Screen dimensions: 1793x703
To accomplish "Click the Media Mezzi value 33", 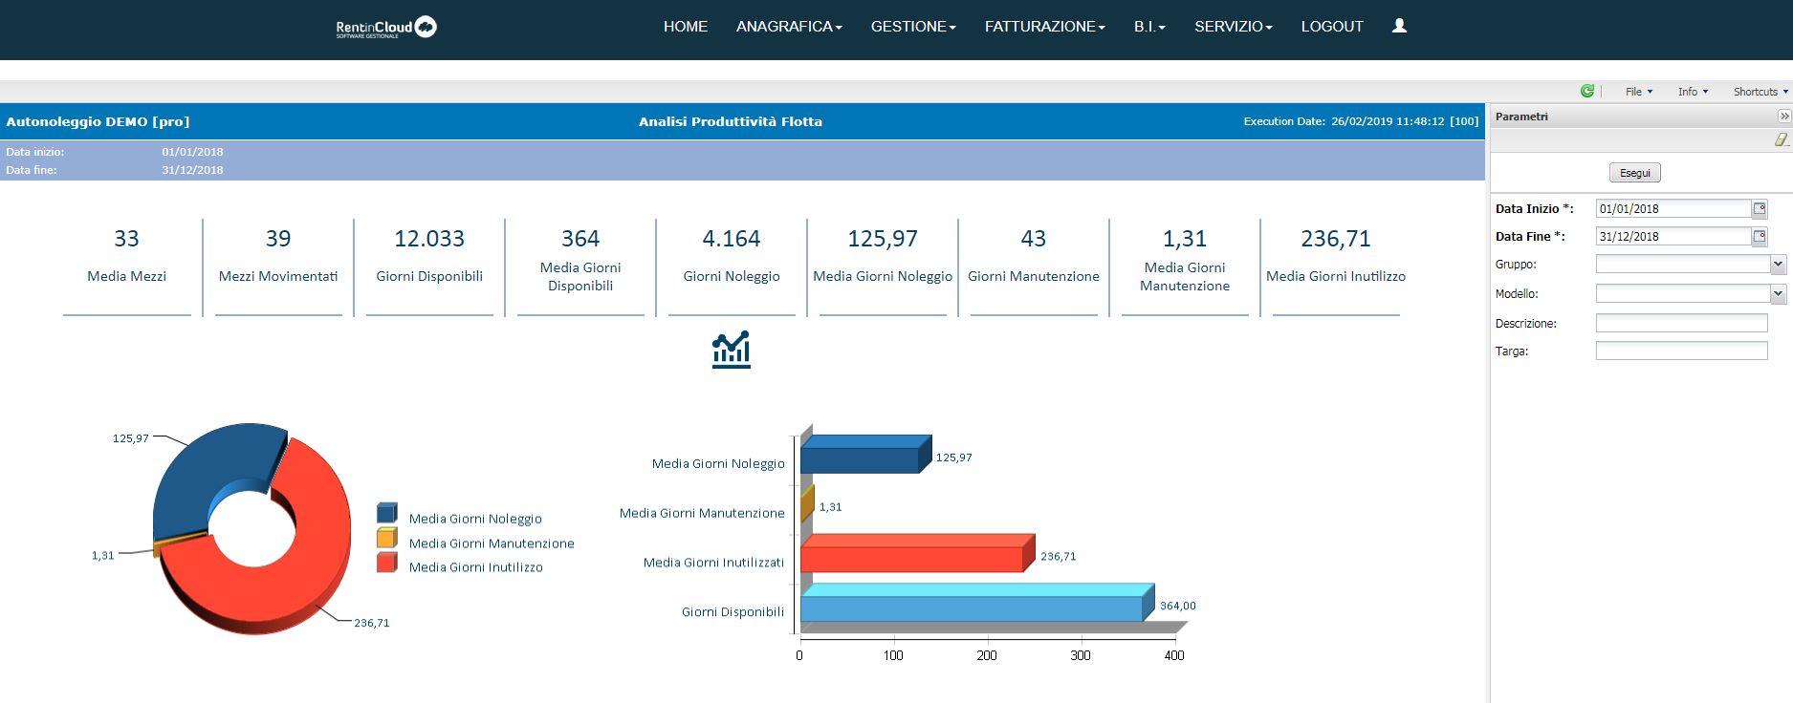I will 126,239.
